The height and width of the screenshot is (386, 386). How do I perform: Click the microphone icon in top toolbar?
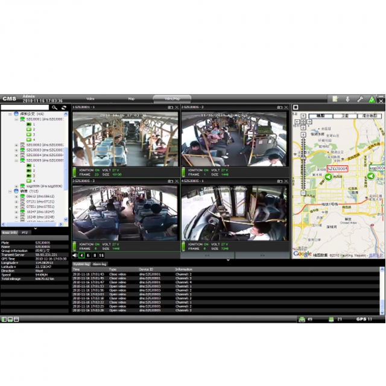(x=347, y=99)
